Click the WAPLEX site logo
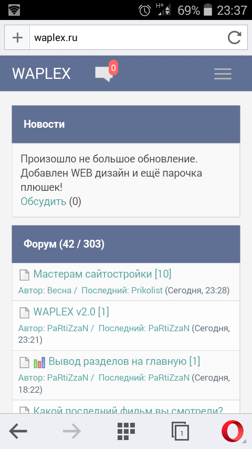 (41, 74)
